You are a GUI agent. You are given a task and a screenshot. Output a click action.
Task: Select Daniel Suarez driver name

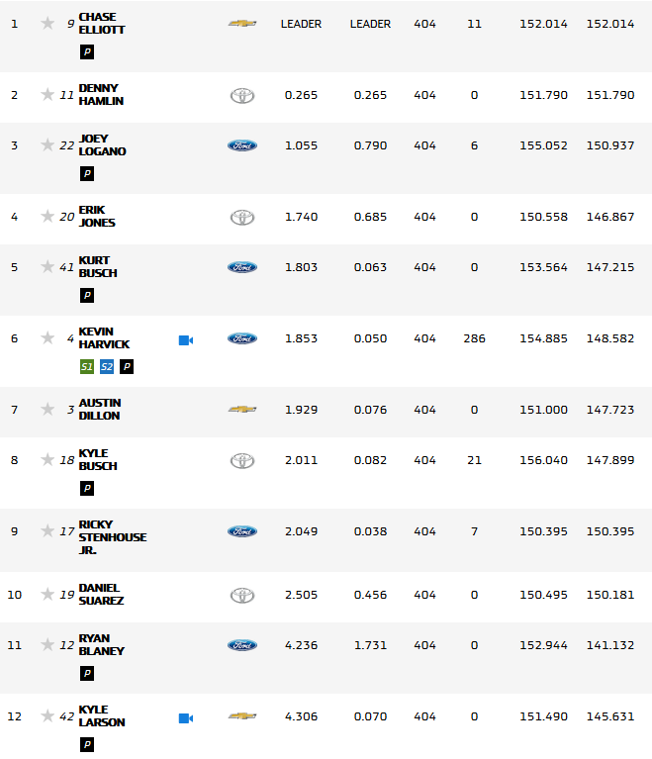coord(100,594)
